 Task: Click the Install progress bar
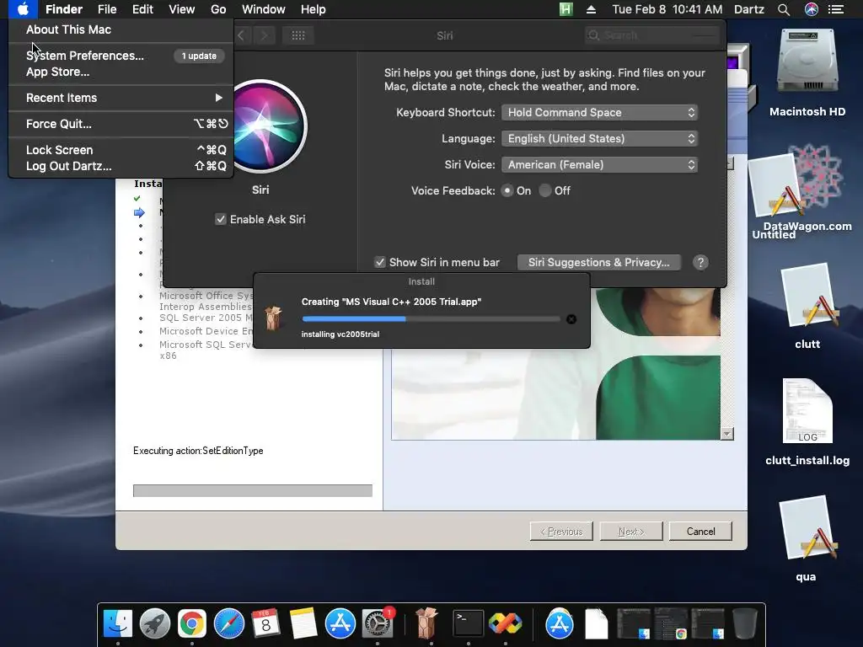pos(431,319)
